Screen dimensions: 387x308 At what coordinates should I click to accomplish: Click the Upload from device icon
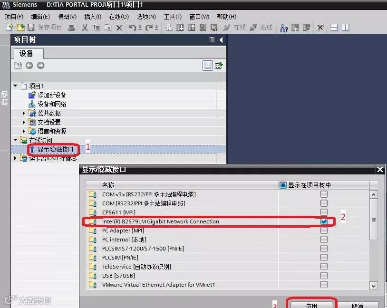tap(192, 28)
